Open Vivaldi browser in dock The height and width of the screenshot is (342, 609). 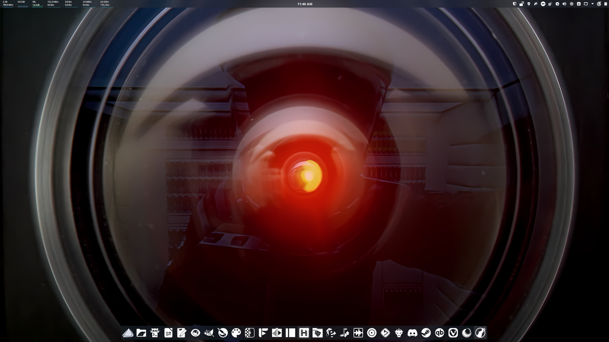453,333
